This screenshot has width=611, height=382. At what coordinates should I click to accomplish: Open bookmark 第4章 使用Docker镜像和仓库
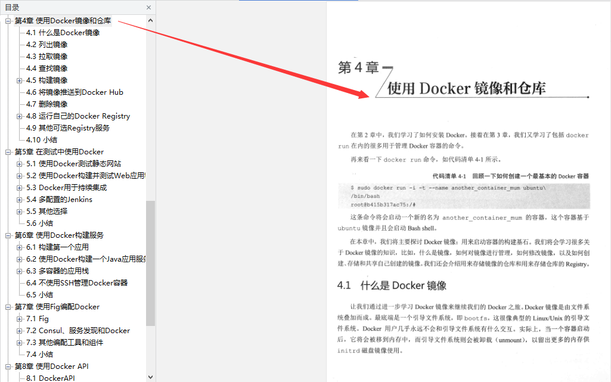tap(63, 21)
